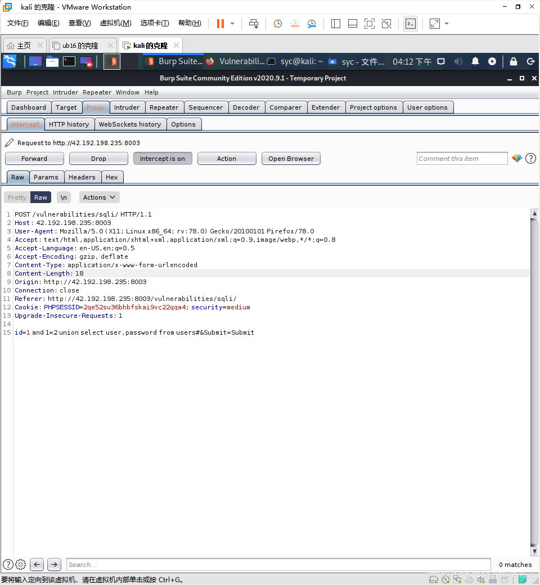Viewport: 540px width, 585px height.
Task: Open the Kali volume speaker icon
Action: click(458, 61)
